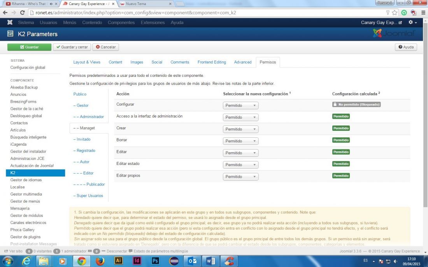Open the Configurar permission dropdown
Screen dimensions: 428x267
pos(240,105)
